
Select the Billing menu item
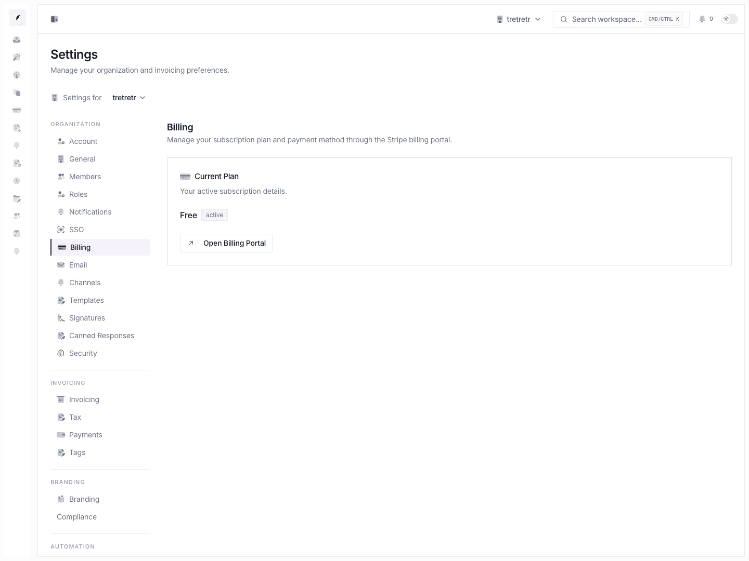(x=100, y=247)
